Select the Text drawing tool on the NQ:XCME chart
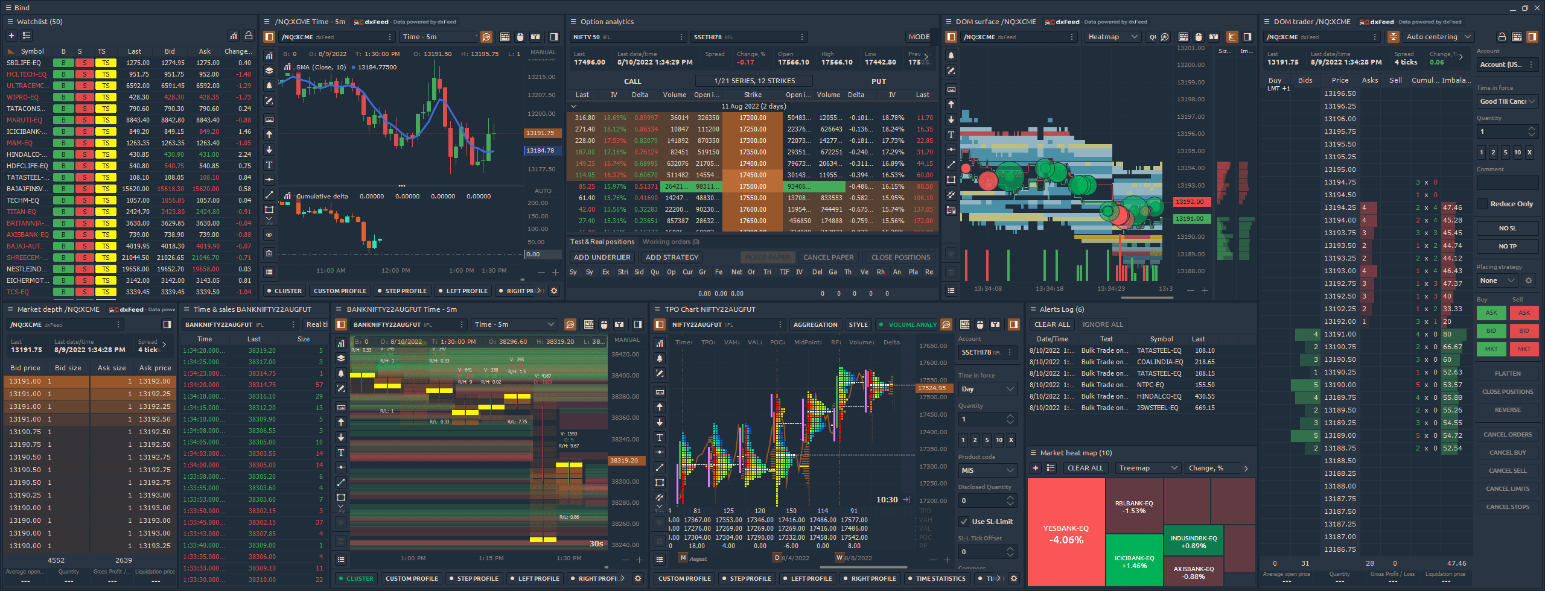This screenshot has width=1545, height=591. [269, 165]
